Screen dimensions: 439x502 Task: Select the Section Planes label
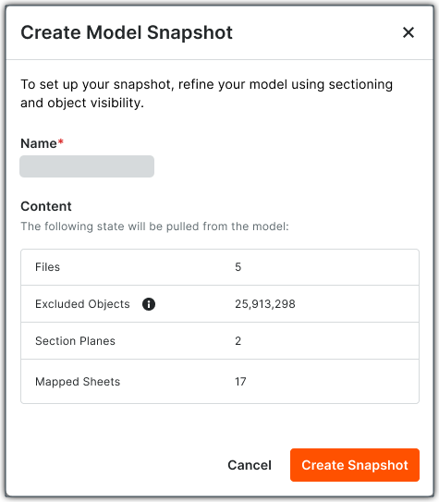(x=75, y=341)
